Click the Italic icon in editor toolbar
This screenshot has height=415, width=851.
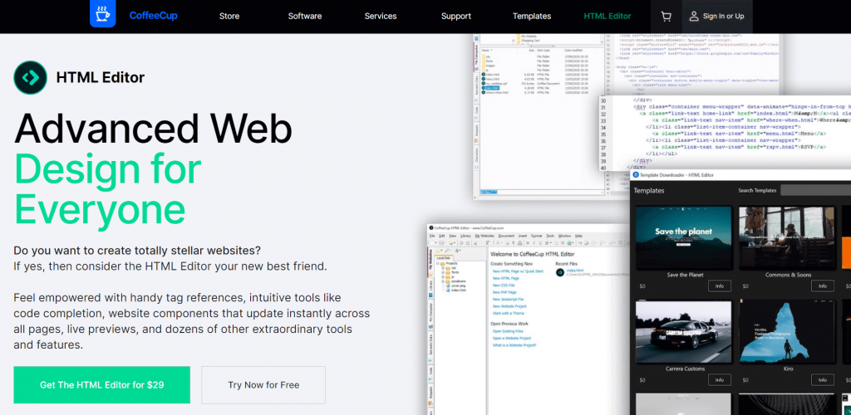click(534, 242)
